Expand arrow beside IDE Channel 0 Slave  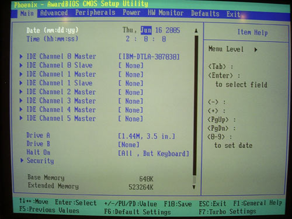click(21, 65)
